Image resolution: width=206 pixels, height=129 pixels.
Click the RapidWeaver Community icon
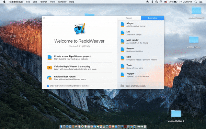(x=49, y=68)
